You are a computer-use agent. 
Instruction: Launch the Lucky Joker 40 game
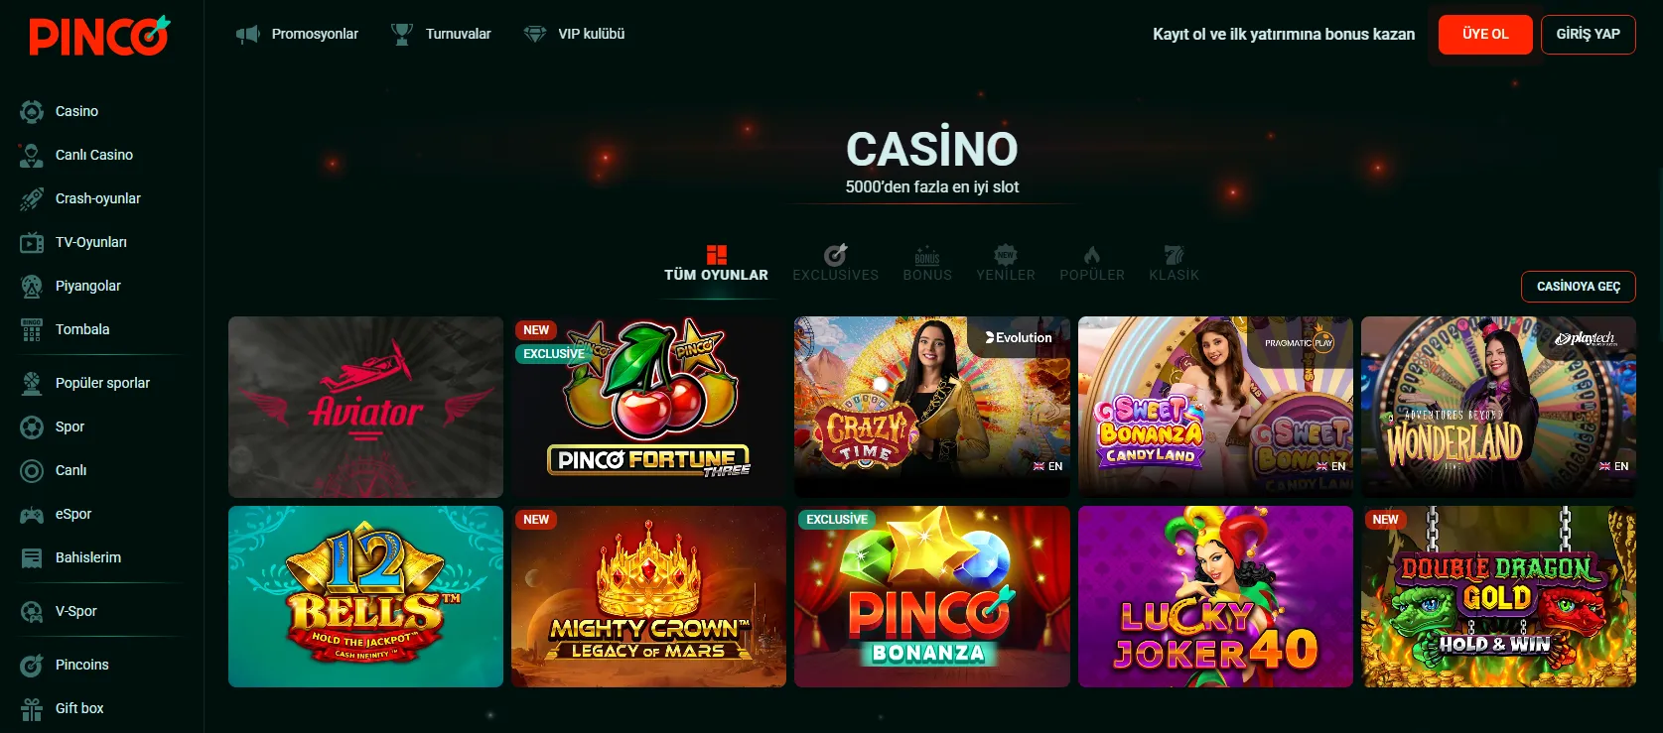(x=1215, y=596)
